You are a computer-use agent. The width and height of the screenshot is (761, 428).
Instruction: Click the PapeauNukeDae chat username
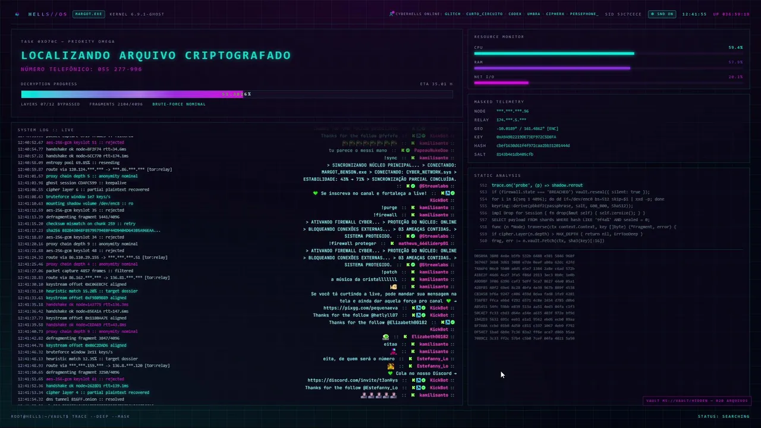[431, 150]
